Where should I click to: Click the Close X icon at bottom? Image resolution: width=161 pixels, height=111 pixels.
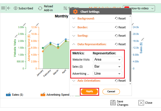pos(141,103)
